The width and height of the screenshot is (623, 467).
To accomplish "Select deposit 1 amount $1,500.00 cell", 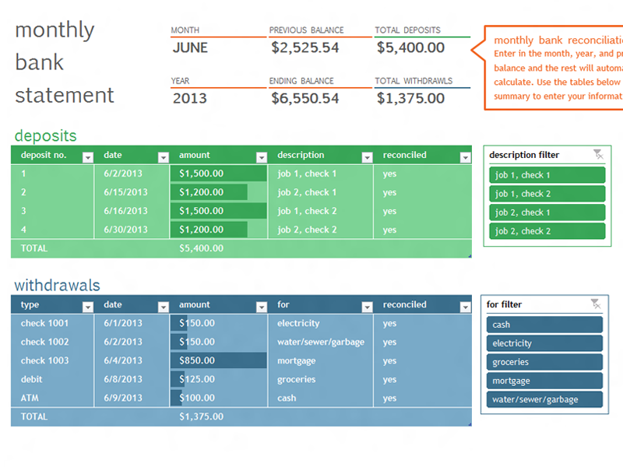I will [x=219, y=174].
